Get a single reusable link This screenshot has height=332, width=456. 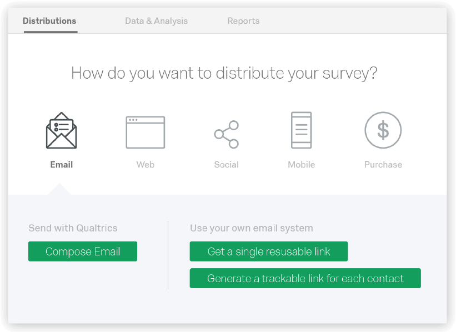coord(268,251)
